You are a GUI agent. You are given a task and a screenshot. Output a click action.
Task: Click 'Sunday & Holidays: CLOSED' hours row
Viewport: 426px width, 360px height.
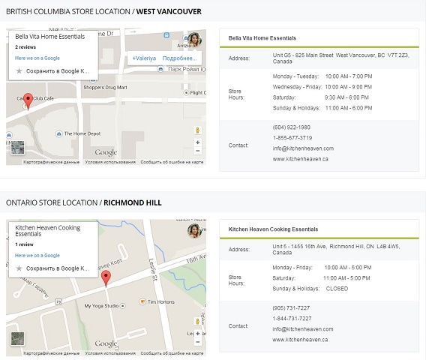(310, 289)
